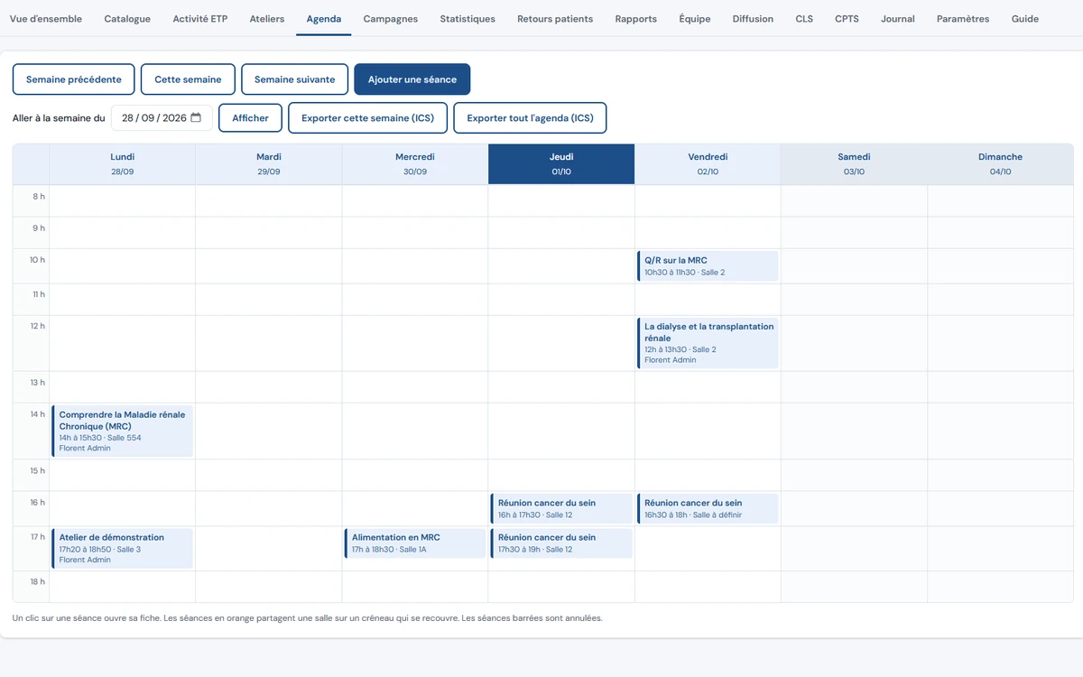Viewport: 1083px width, 677px height.
Task: Select the Mercredi 30/09 column header
Action: (x=415, y=164)
